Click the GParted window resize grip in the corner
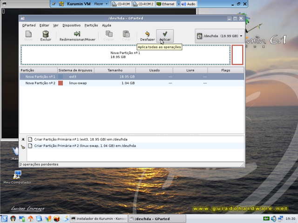The height and width of the screenshot is (223, 298). coord(243,165)
